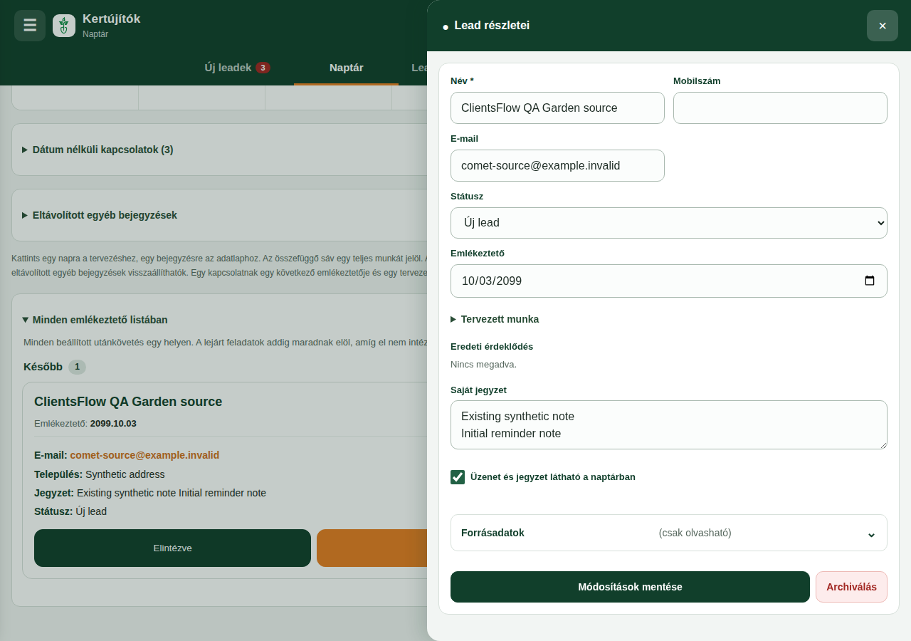Edit the Saját jegyzet text area
The image size is (911, 641).
(669, 425)
